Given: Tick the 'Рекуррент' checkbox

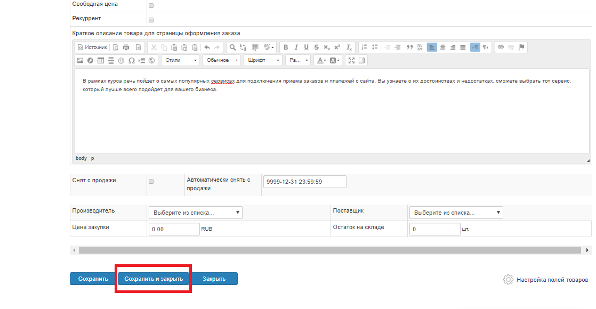Looking at the screenshot, I should click(x=151, y=20).
